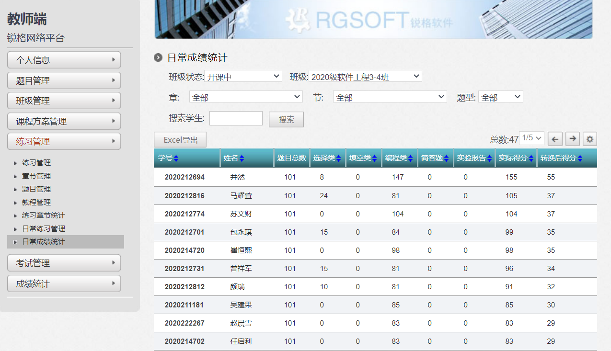Sort table by 姓名 sort icon
This screenshot has width=611, height=351.
(242, 158)
